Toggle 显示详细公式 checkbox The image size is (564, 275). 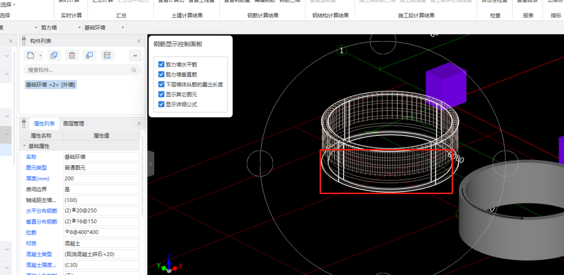(x=161, y=104)
